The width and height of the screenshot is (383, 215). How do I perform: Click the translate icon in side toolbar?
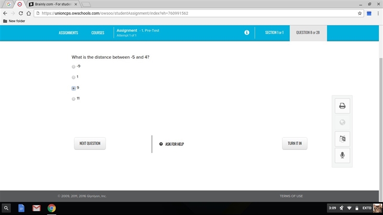click(342, 139)
